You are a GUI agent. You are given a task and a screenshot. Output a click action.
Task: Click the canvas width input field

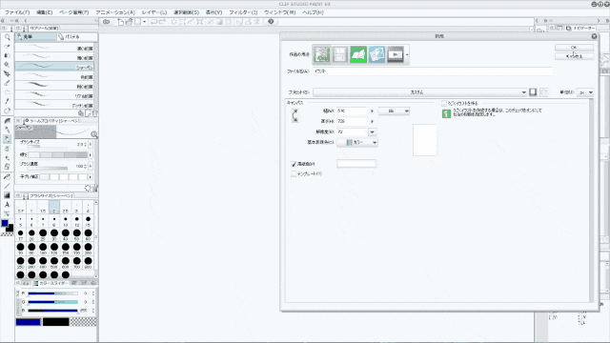352,111
